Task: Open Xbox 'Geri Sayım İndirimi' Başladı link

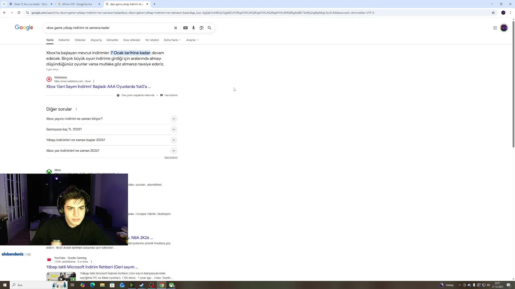Action: pos(99,86)
